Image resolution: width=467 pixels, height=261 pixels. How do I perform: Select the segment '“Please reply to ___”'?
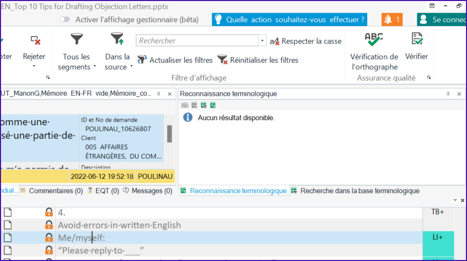101,250
